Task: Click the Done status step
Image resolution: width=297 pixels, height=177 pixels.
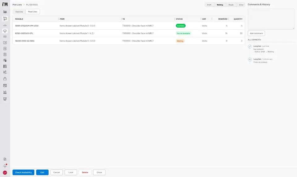Action: point(241,5)
